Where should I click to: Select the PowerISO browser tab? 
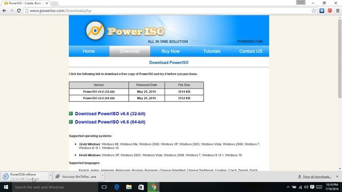coord(25,3)
